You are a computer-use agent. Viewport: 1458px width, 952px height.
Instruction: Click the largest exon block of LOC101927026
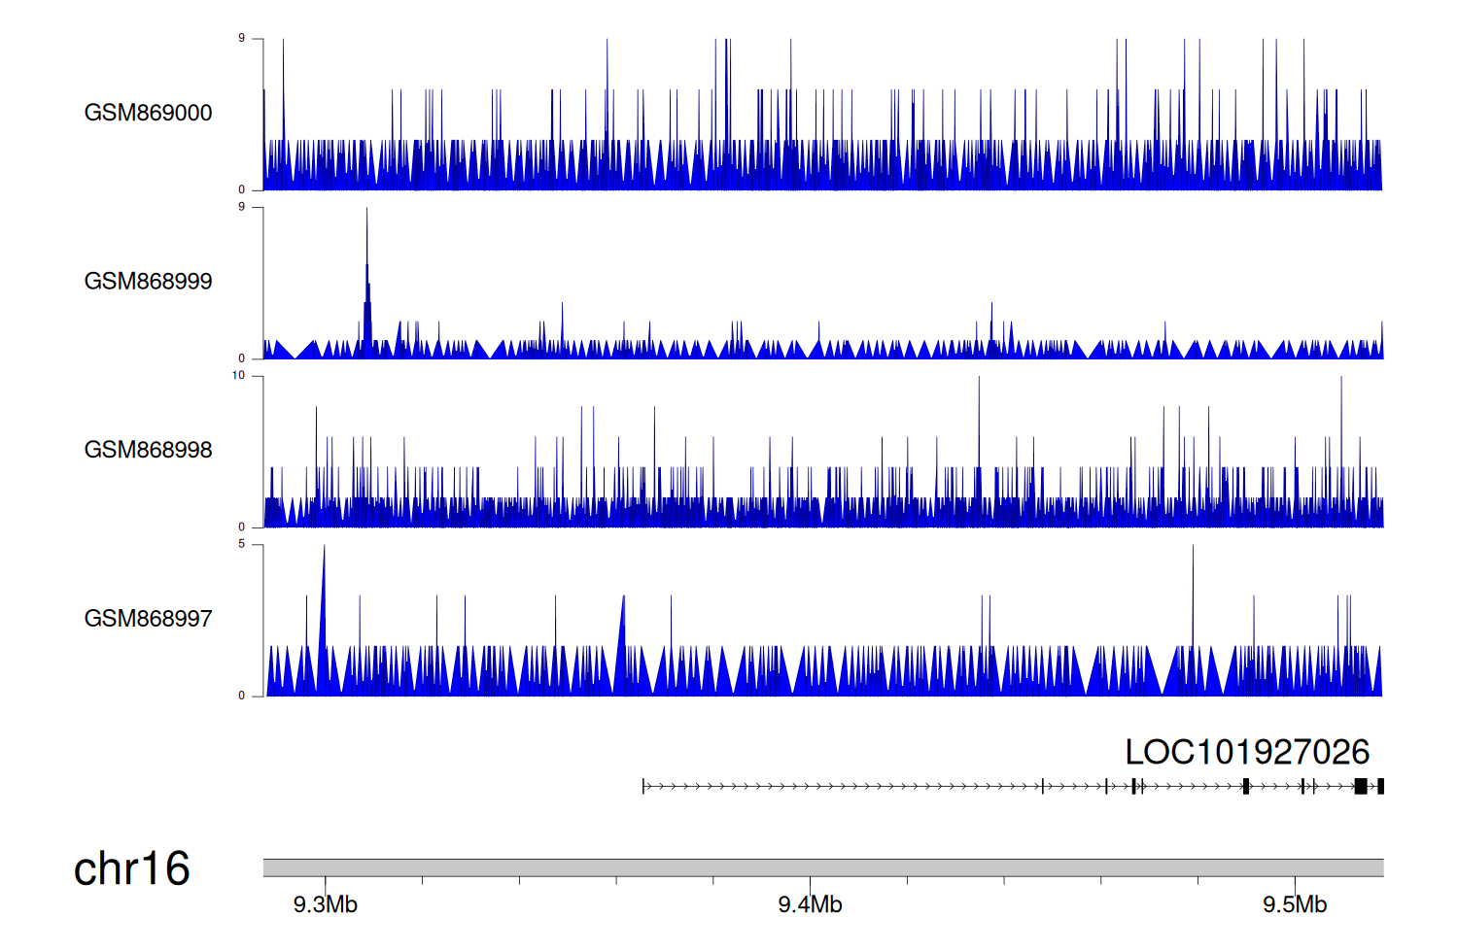pos(1360,786)
